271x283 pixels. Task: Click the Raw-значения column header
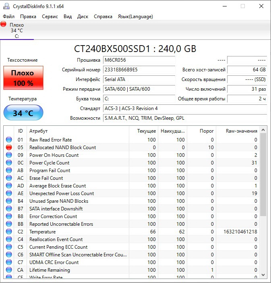[238, 131]
